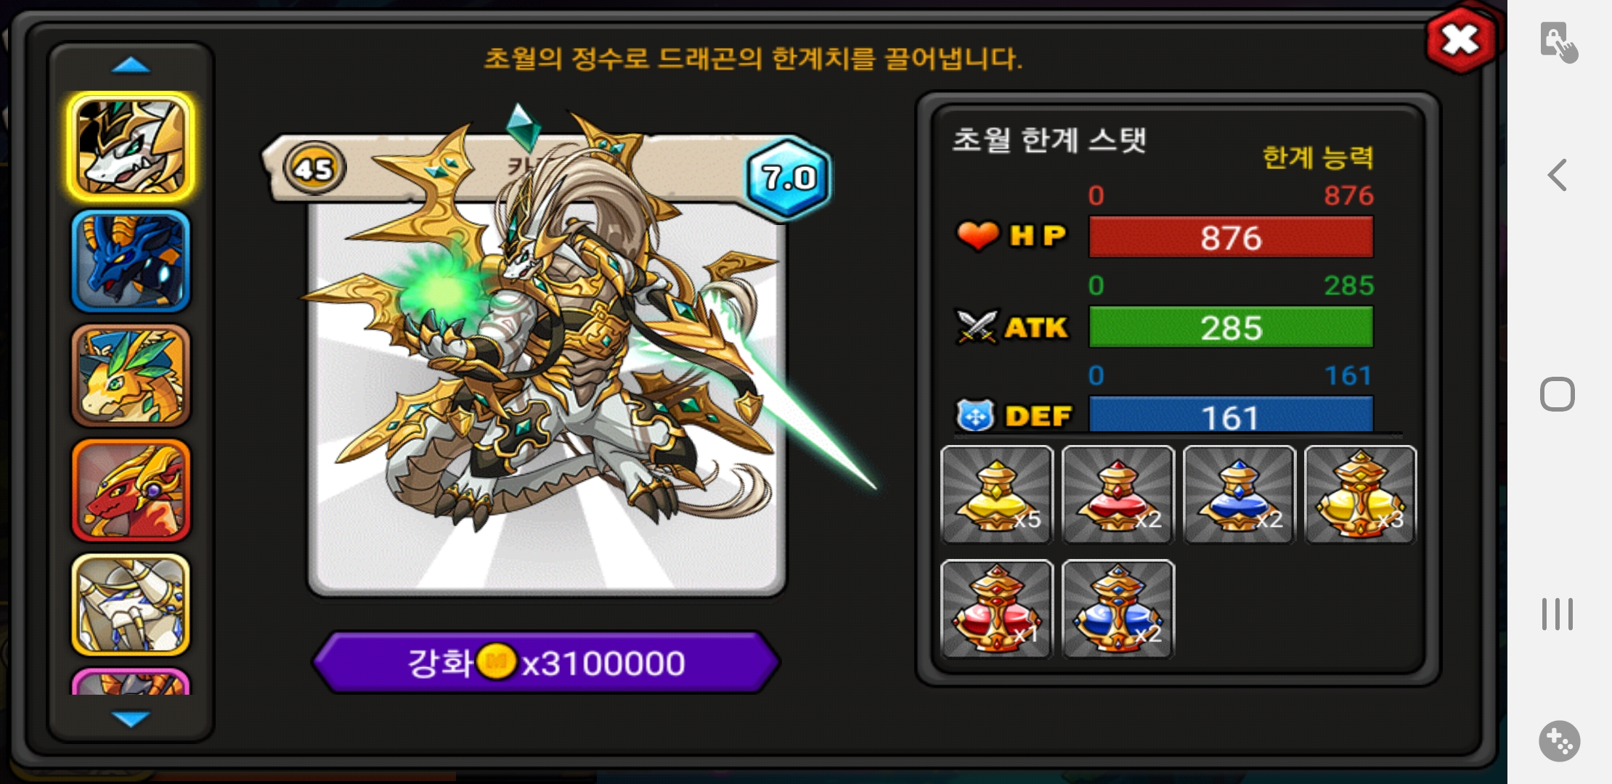1612x784 pixels.
Task: Open the game controller tool icon
Action: point(1559,741)
